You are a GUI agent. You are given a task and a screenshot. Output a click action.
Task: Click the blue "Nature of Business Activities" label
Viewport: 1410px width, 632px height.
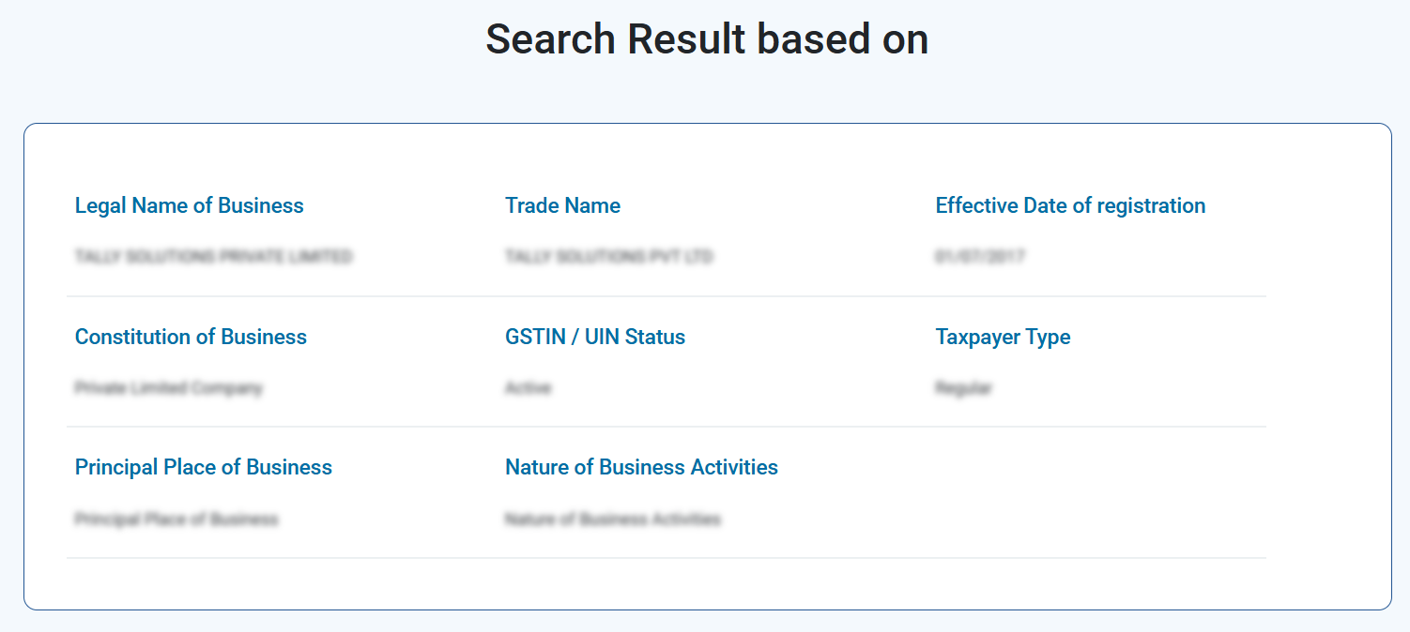pyautogui.click(x=641, y=467)
